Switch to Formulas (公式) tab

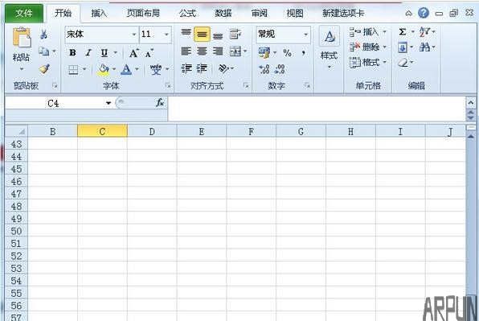click(187, 13)
